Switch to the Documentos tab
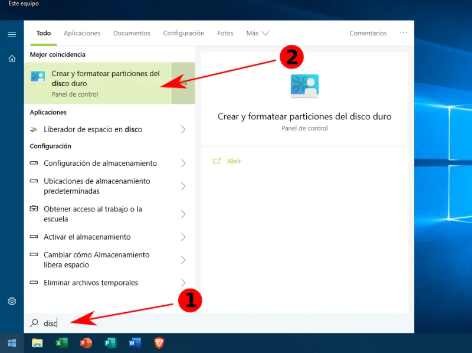The width and height of the screenshot is (472, 353). tap(132, 33)
